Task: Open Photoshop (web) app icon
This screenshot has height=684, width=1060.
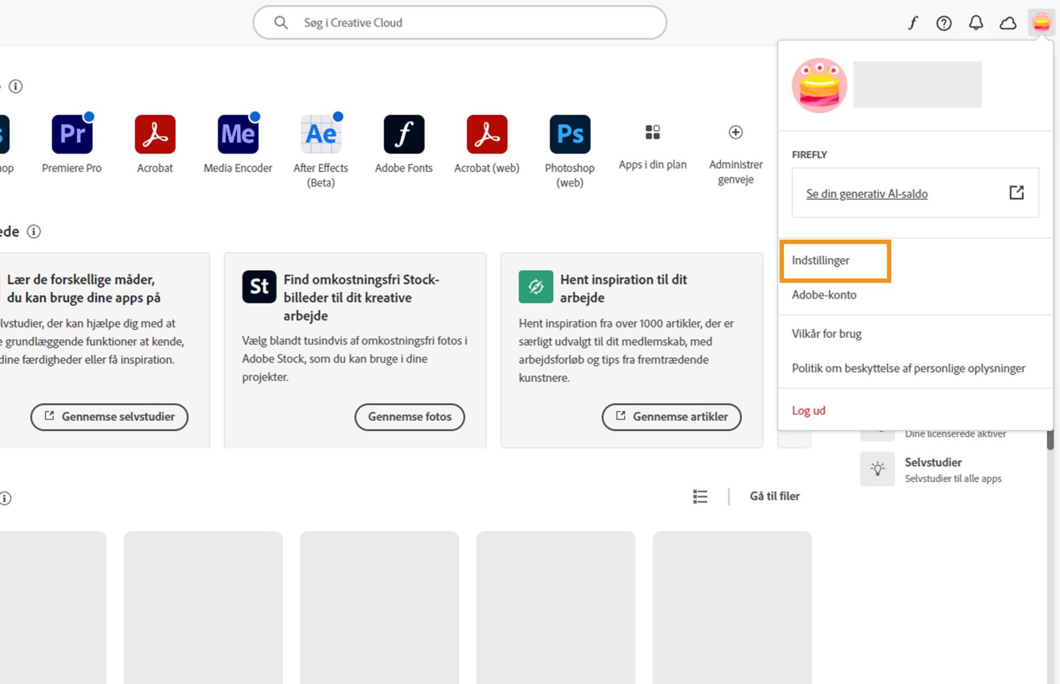Action: click(x=569, y=134)
